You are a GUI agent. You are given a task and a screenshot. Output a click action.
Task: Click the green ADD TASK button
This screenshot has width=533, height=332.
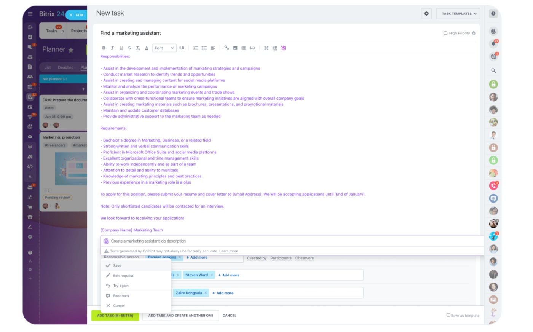(x=115, y=316)
